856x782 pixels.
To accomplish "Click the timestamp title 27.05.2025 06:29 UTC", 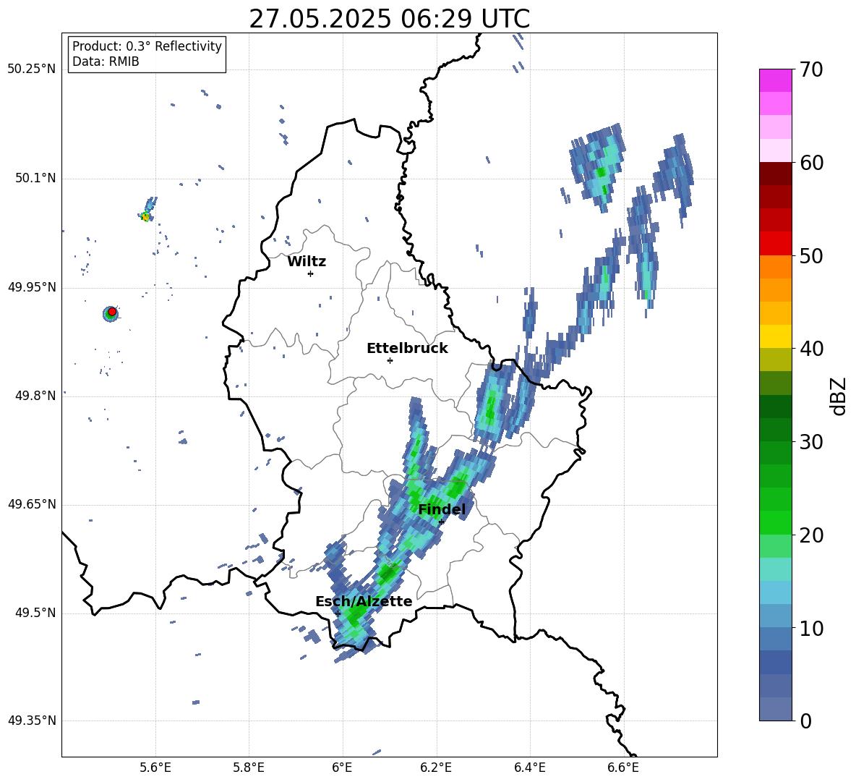I will 389,19.
